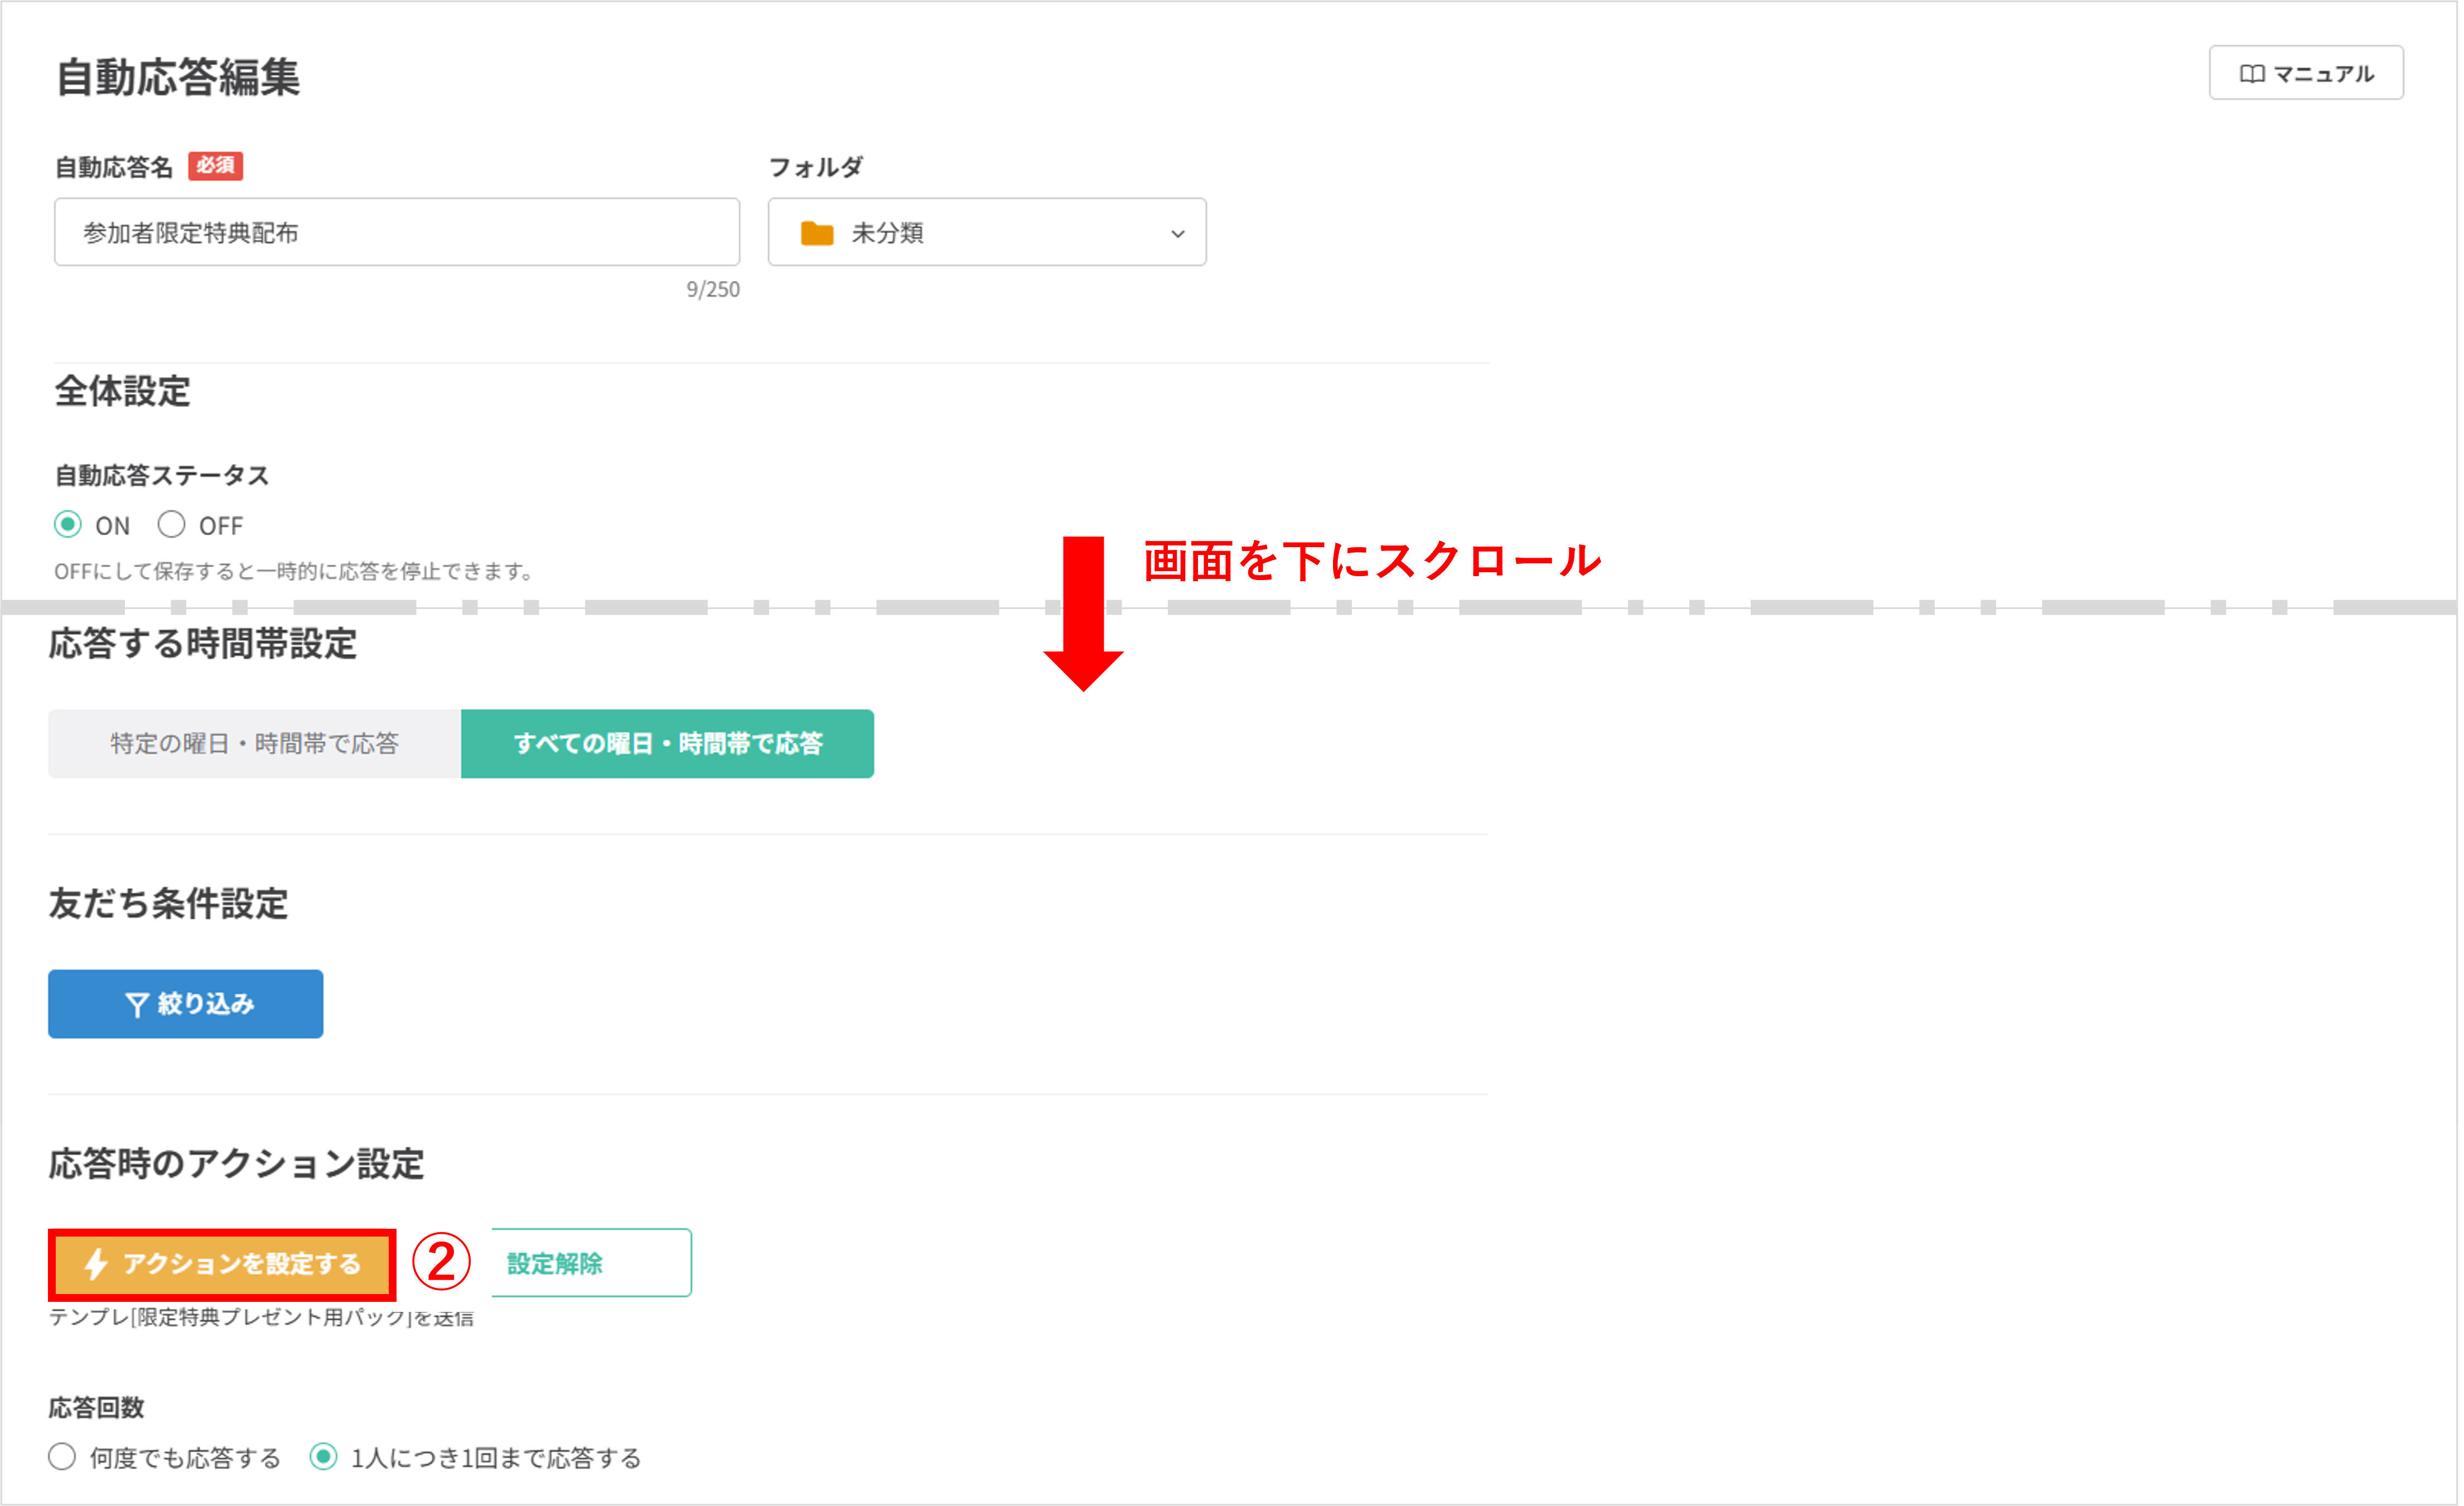The image size is (2464, 1506).
Task: Click the マニュアル button
Action: pos(2305,72)
